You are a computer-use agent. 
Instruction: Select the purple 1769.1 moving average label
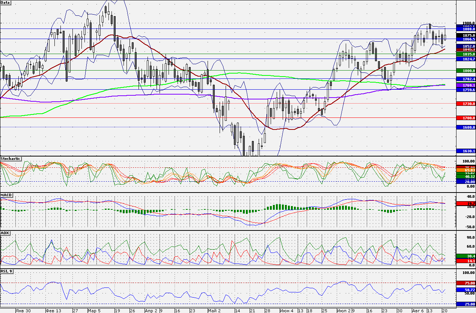465,86
